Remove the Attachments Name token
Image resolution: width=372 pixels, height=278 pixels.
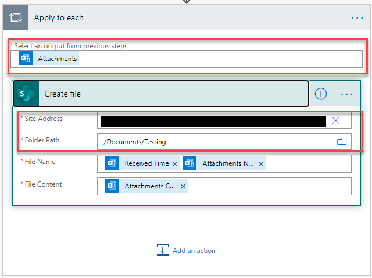click(x=261, y=164)
